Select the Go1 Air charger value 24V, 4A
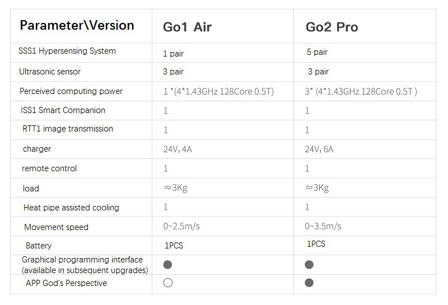Image resolution: width=448 pixels, height=305 pixels. [x=180, y=149]
